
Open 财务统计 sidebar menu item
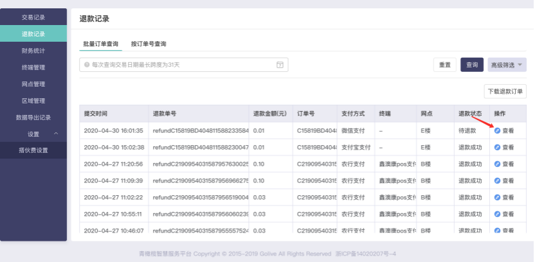(x=33, y=51)
